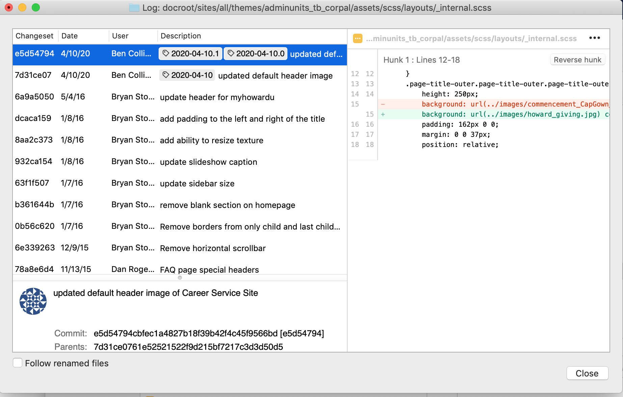Click the split handle below commit list

pyautogui.click(x=180, y=278)
